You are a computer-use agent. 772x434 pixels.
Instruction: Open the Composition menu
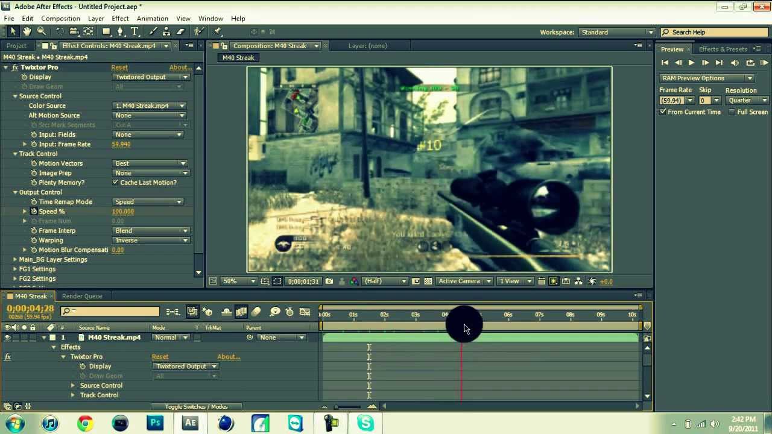60,19
